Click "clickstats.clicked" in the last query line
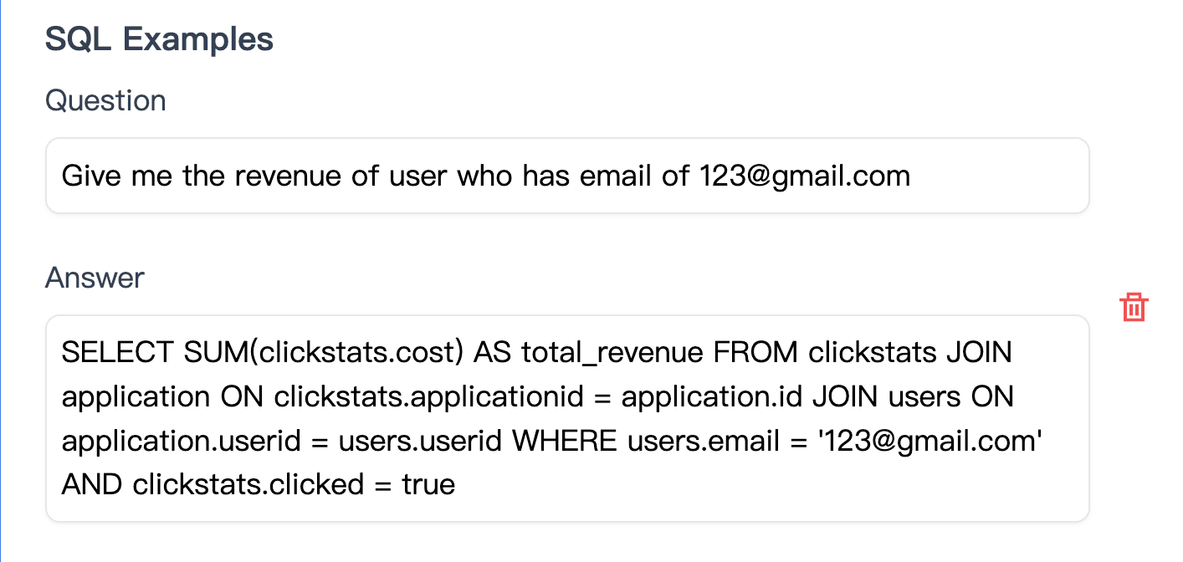 (248, 484)
